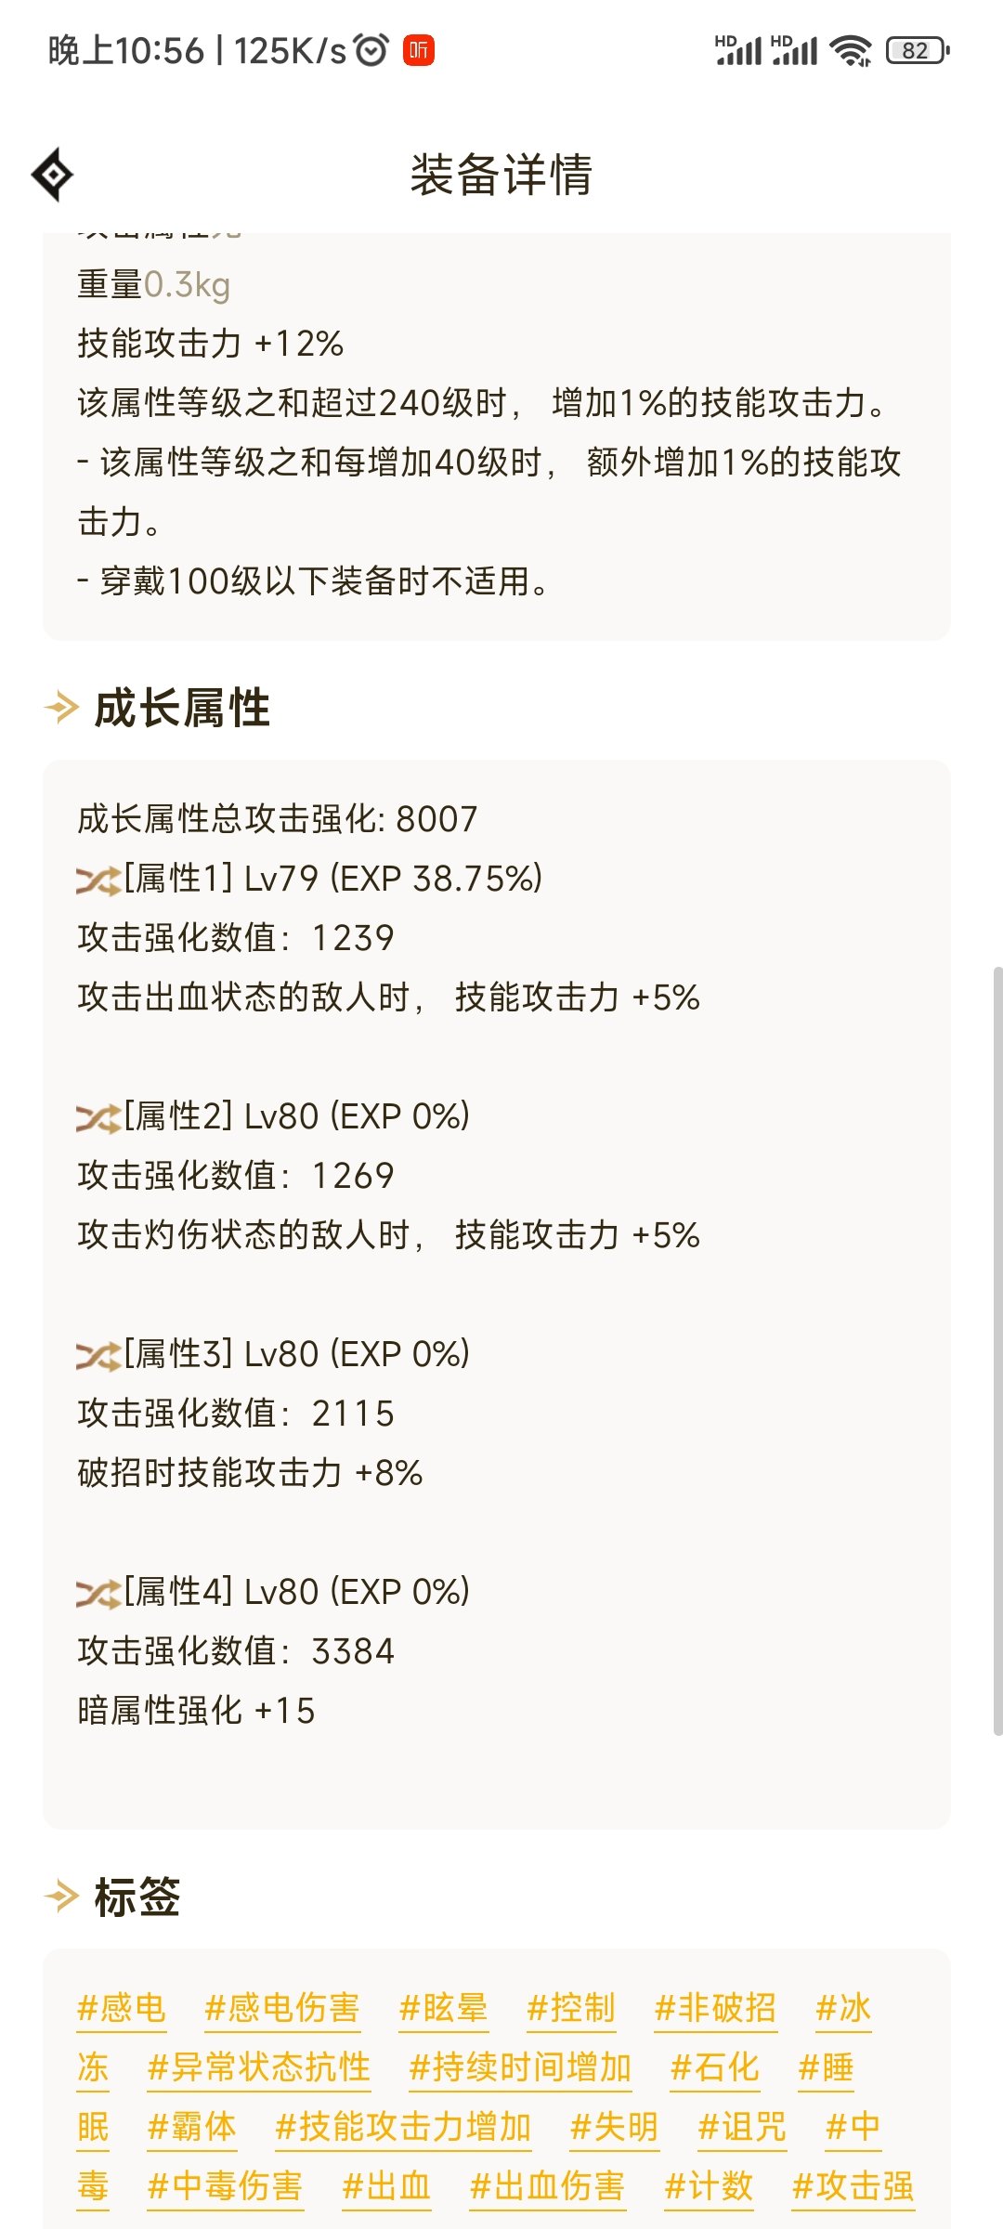Tap the arrow icon next to 成长属性
The image size is (1003, 2229).
(61, 708)
